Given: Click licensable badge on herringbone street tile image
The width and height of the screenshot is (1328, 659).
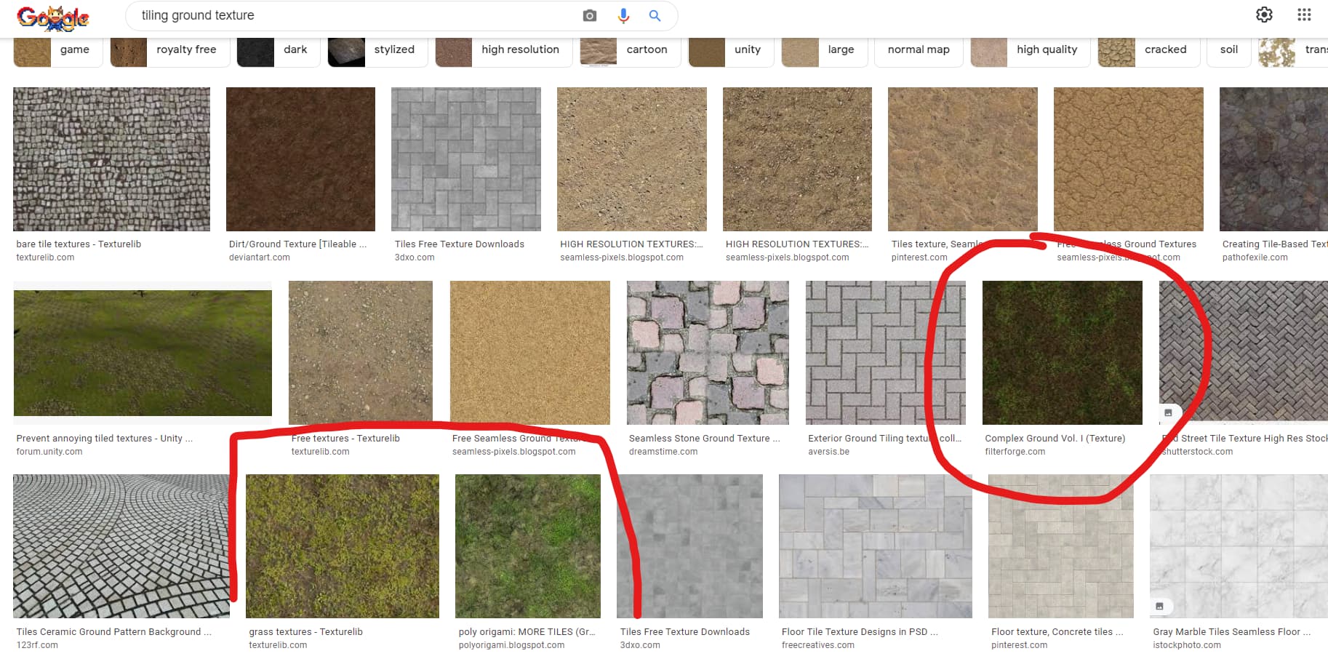Looking at the screenshot, I should tap(1168, 412).
